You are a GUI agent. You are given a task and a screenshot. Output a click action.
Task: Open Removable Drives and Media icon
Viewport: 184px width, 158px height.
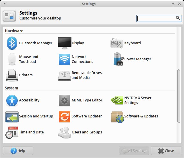[x=64, y=75]
